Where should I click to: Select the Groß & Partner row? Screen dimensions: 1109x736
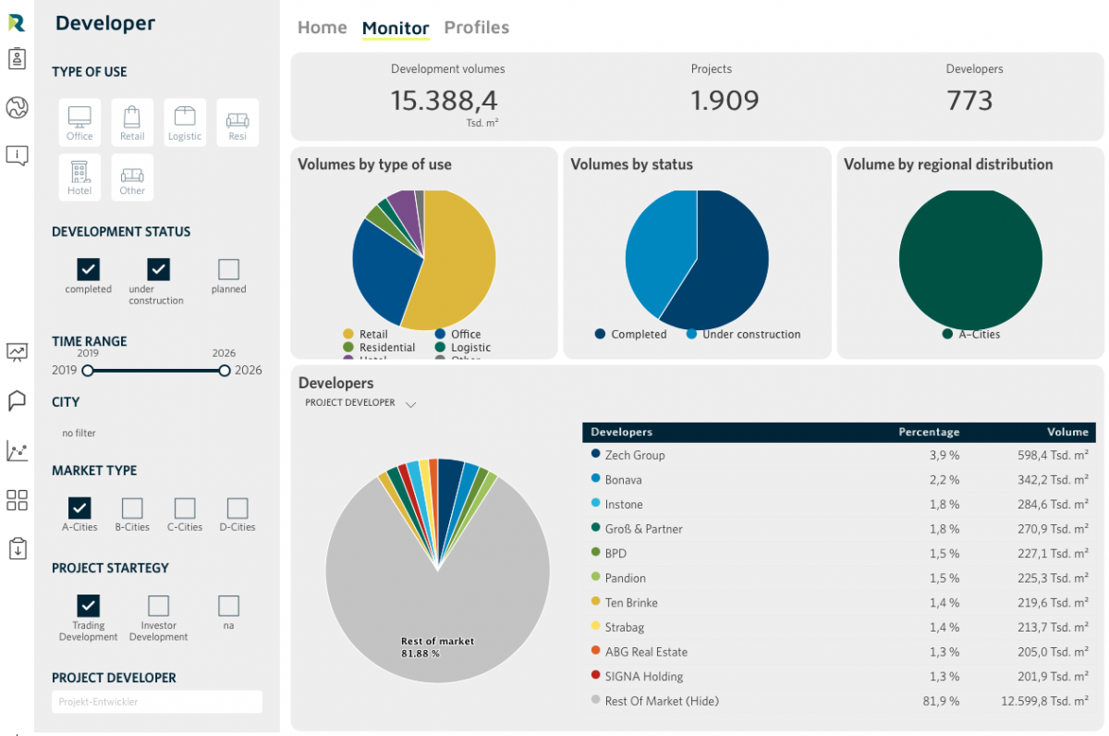840,529
